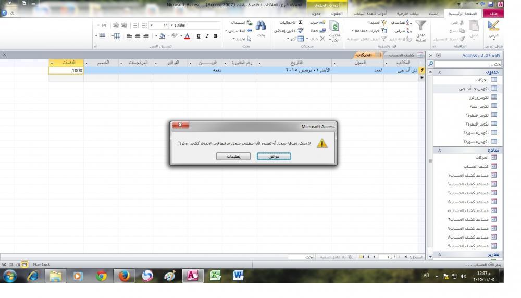The height and width of the screenshot is (298, 521).
Task: Click the Gridlines icon
Action: (117, 36)
